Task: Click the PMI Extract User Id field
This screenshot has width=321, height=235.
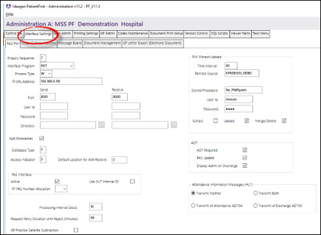Action: (239, 99)
